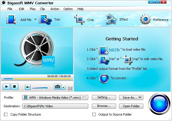Expand the Add File dropdown arrow
Screen dimensions: 172x121
[36, 19]
